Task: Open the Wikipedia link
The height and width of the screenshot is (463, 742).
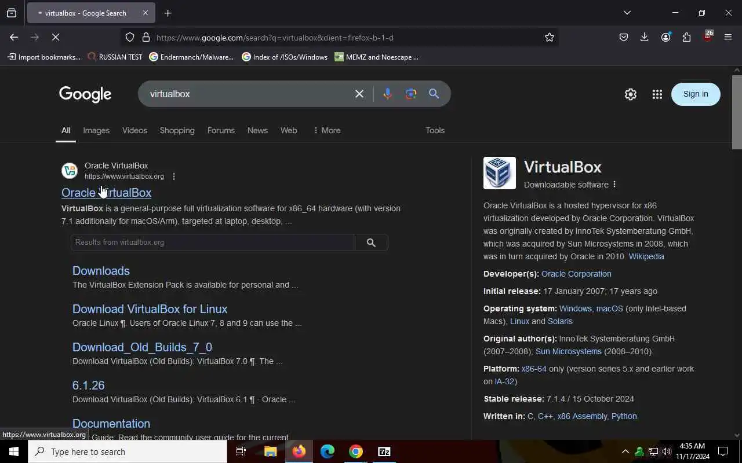Action: coord(646,256)
